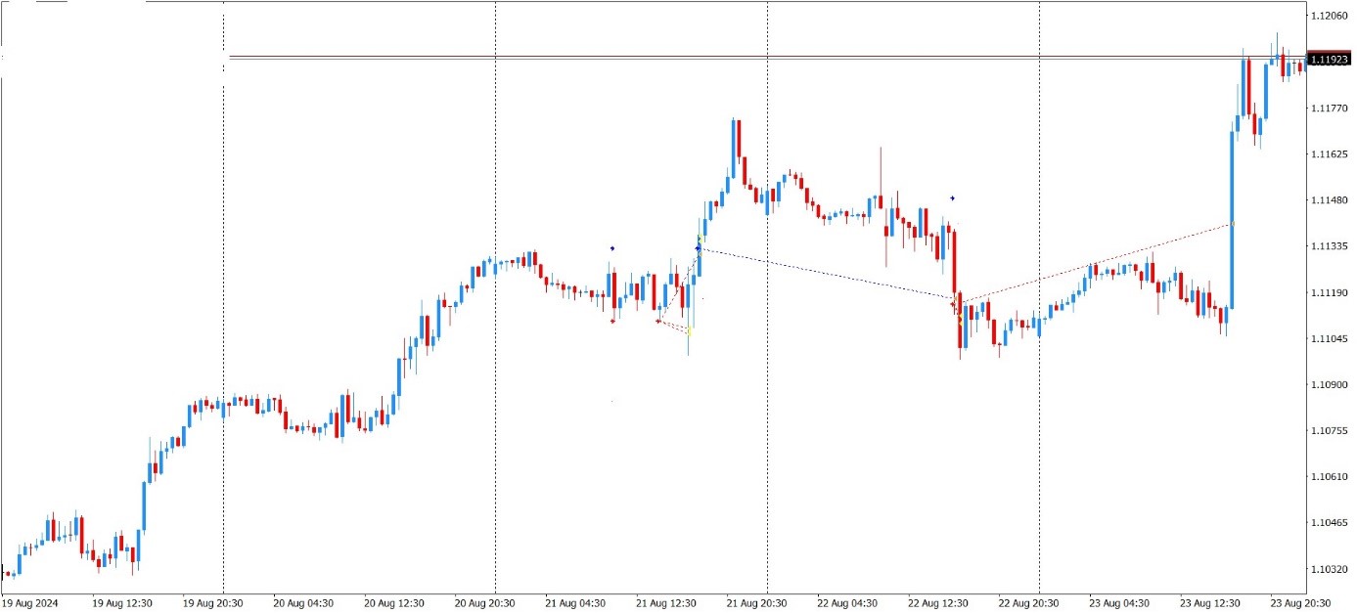
Task: Select the highest candle near 21 Aug 20:30
Action: [x=736, y=149]
